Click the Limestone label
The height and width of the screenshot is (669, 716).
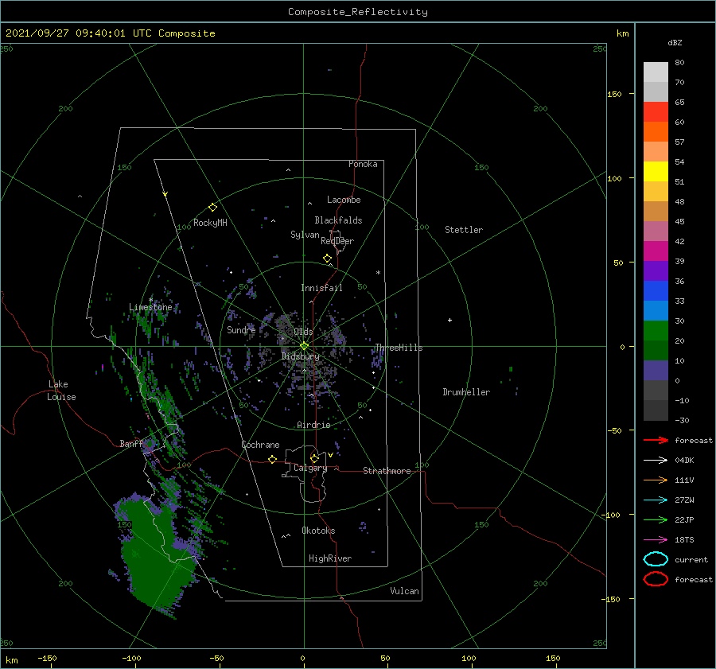(150, 307)
